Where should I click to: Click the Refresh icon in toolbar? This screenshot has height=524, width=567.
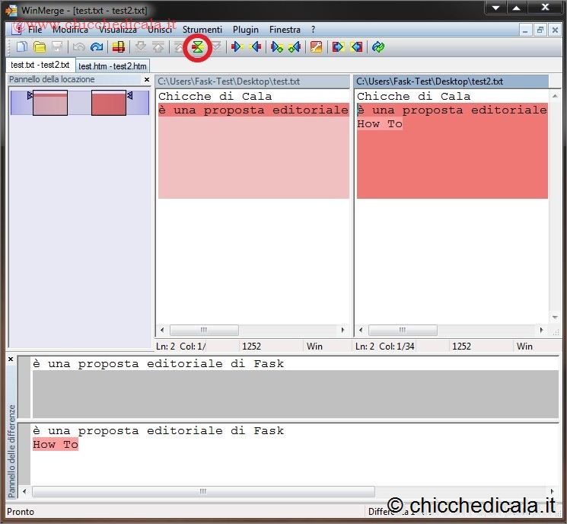tap(378, 47)
